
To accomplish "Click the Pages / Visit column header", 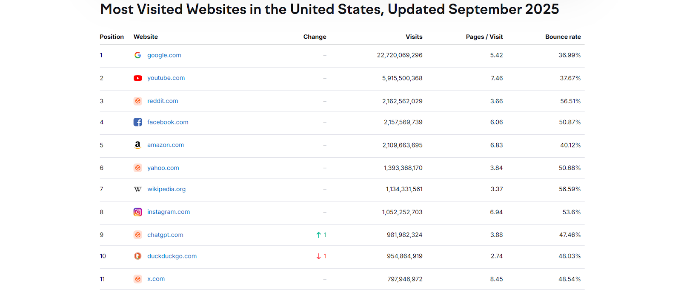I will click(484, 37).
